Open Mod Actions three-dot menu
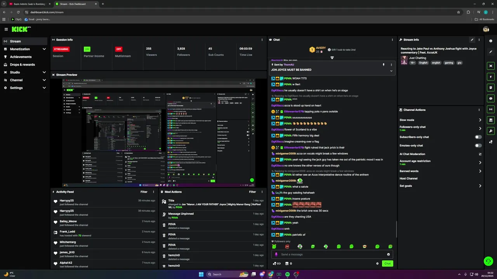 coord(262,192)
